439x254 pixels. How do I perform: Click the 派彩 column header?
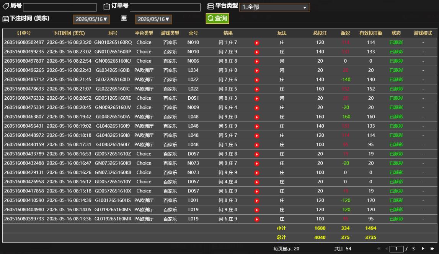point(345,33)
